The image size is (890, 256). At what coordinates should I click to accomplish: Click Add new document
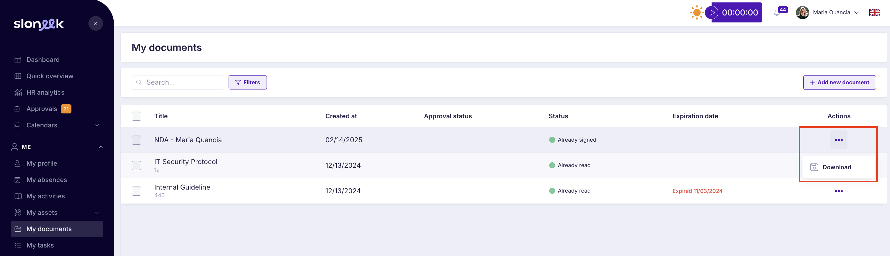[x=839, y=82]
